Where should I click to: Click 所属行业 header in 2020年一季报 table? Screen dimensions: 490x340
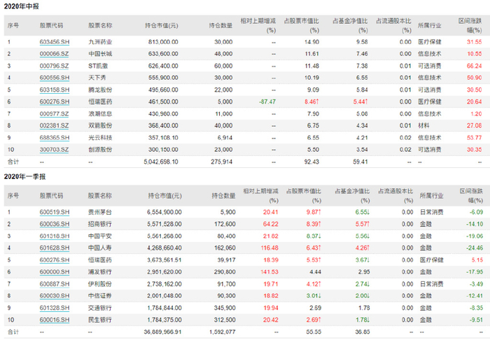click(x=432, y=196)
